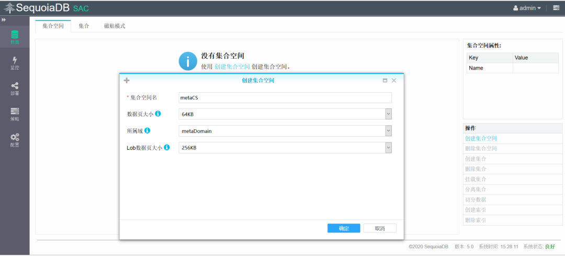Image resolution: width=565 pixels, height=256 pixels.
Task: Click the 取消 cancel button
Action: tap(380, 228)
